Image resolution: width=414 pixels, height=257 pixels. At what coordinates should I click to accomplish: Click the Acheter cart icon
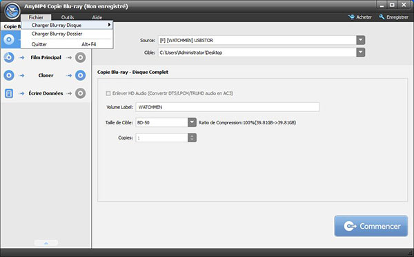tap(351, 17)
